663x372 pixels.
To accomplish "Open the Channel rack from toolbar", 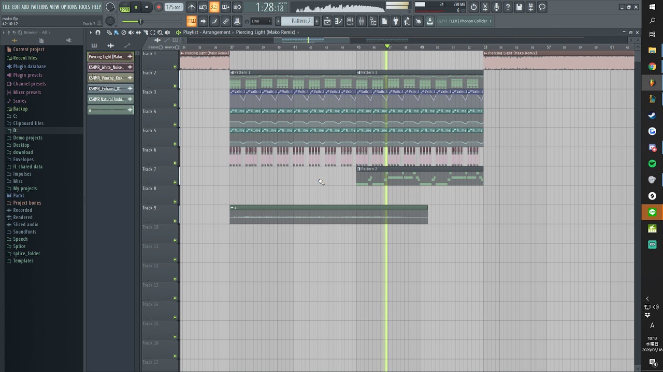I will (350, 21).
